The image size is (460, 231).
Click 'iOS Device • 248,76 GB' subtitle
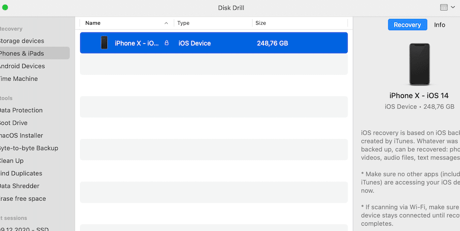click(x=419, y=107)
